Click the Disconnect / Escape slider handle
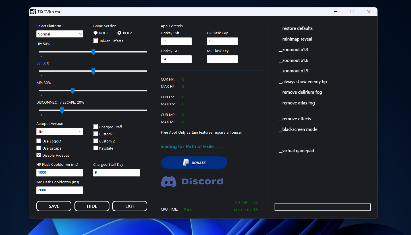 pos(62,110)
